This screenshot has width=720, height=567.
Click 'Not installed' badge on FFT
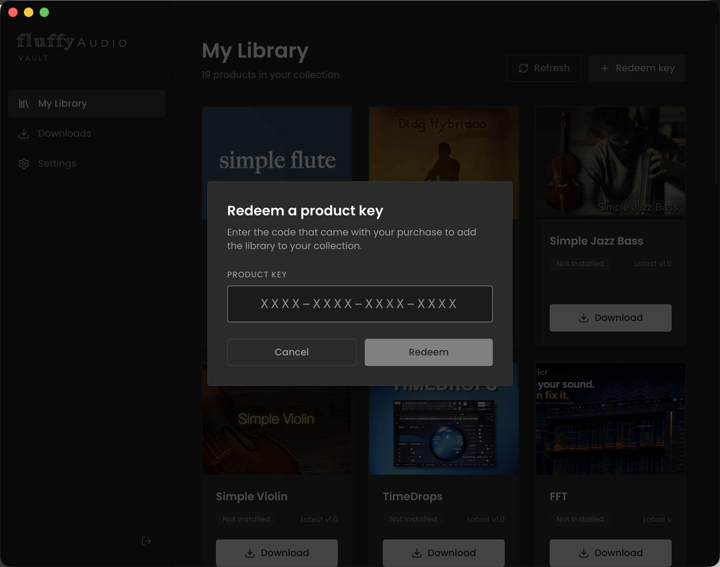(580, 519)
